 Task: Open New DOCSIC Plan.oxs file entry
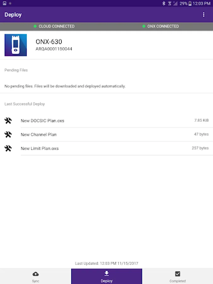click(x=42, y=121)
